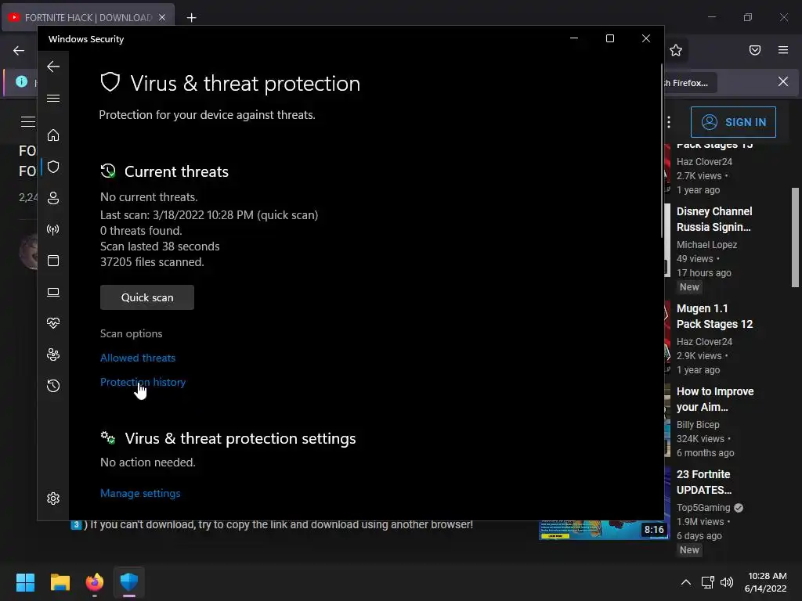The height and width of the screenshot is (601, 802).
Task: Open video thumbnail with 8:16 duration
Action: point(604,530)
